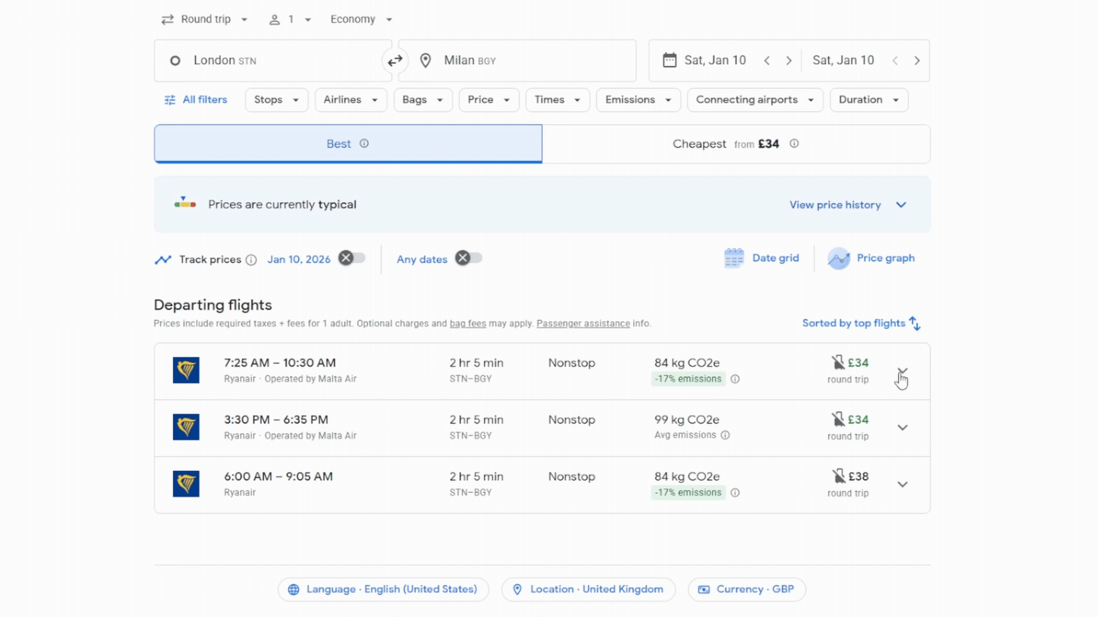Screen dimensions: 1098x617
Task: Click emissions info icon on 7:25 AM flight
Action: (x=735, y=379)
